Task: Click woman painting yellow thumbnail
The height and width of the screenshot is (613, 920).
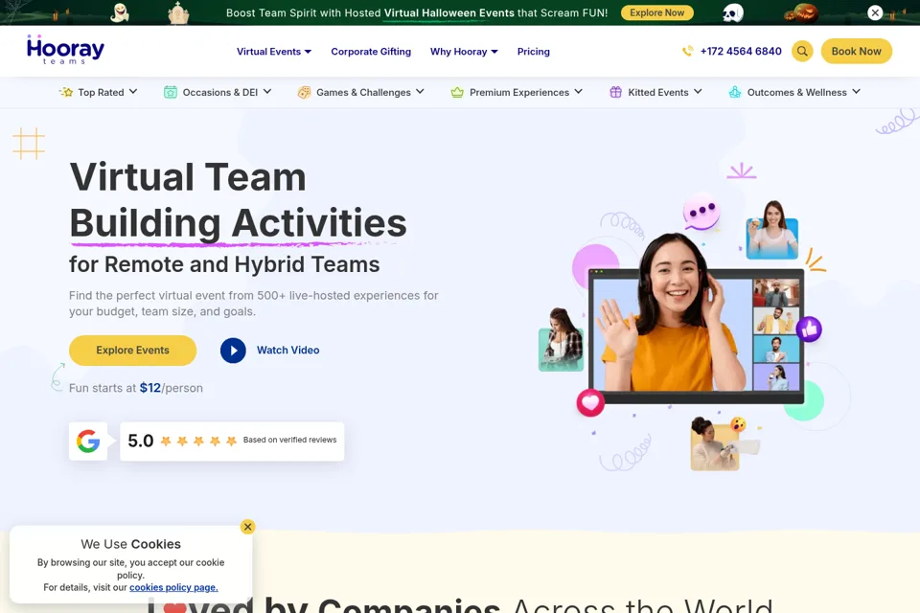Action: pos(716,445)
